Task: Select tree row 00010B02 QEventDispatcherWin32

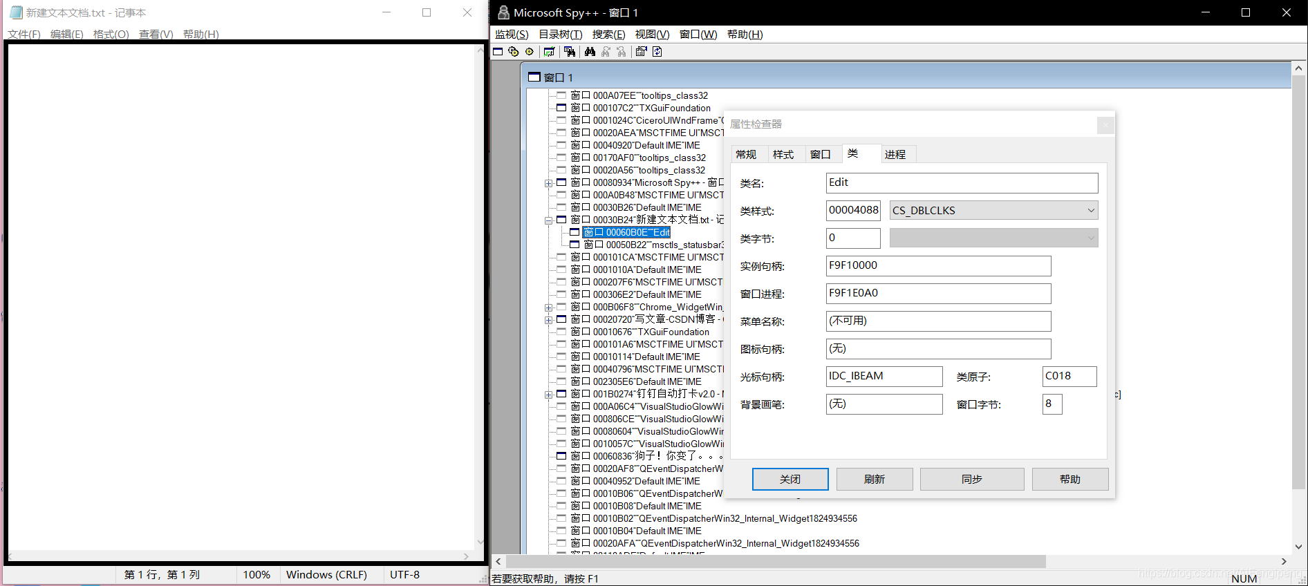Action: 713,518
